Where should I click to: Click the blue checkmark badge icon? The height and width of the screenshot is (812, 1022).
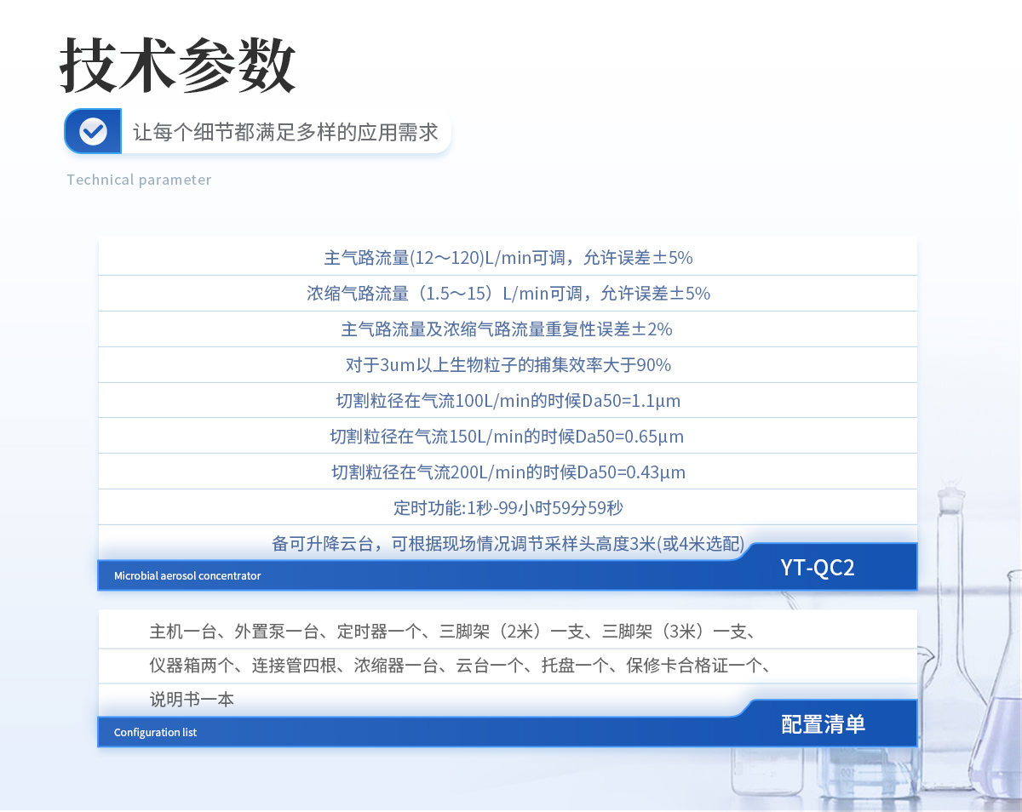tap(93, 131)
